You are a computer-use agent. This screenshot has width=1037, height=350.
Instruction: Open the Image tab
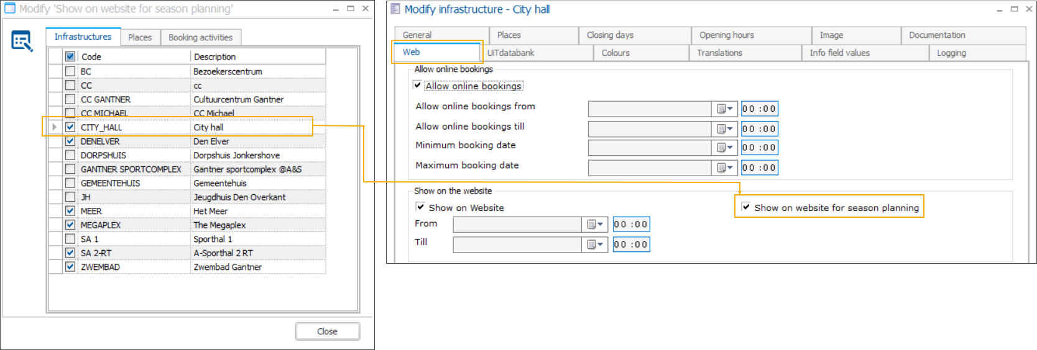(x=856, y=35)
